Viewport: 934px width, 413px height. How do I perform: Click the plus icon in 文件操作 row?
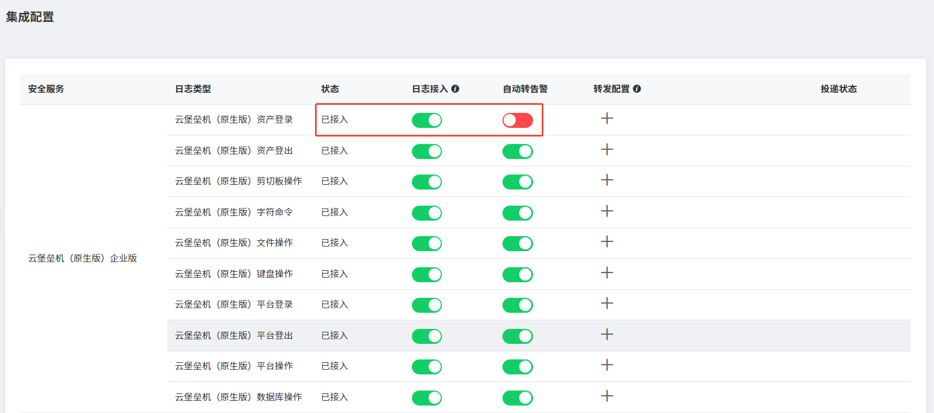pyautogui.click(x=607, y=242)
